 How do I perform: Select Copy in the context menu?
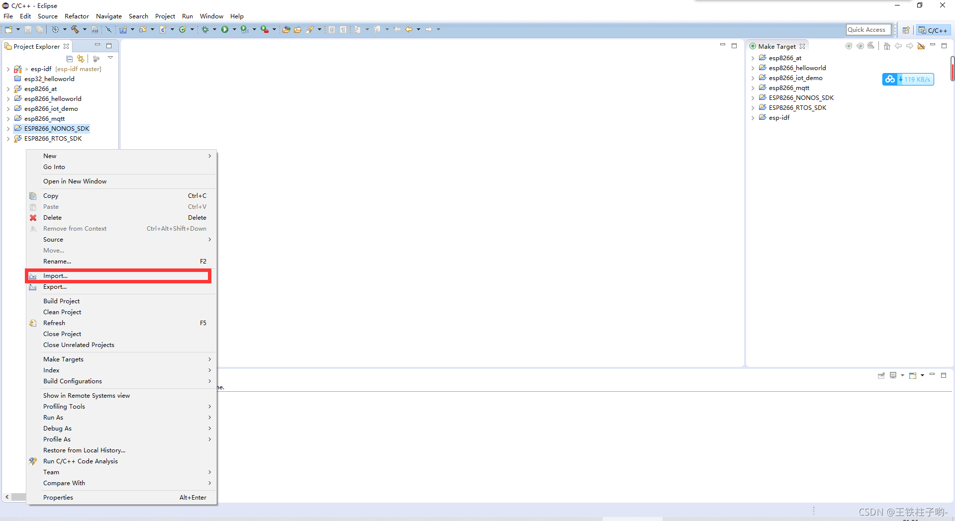click(x=121, y=196)
